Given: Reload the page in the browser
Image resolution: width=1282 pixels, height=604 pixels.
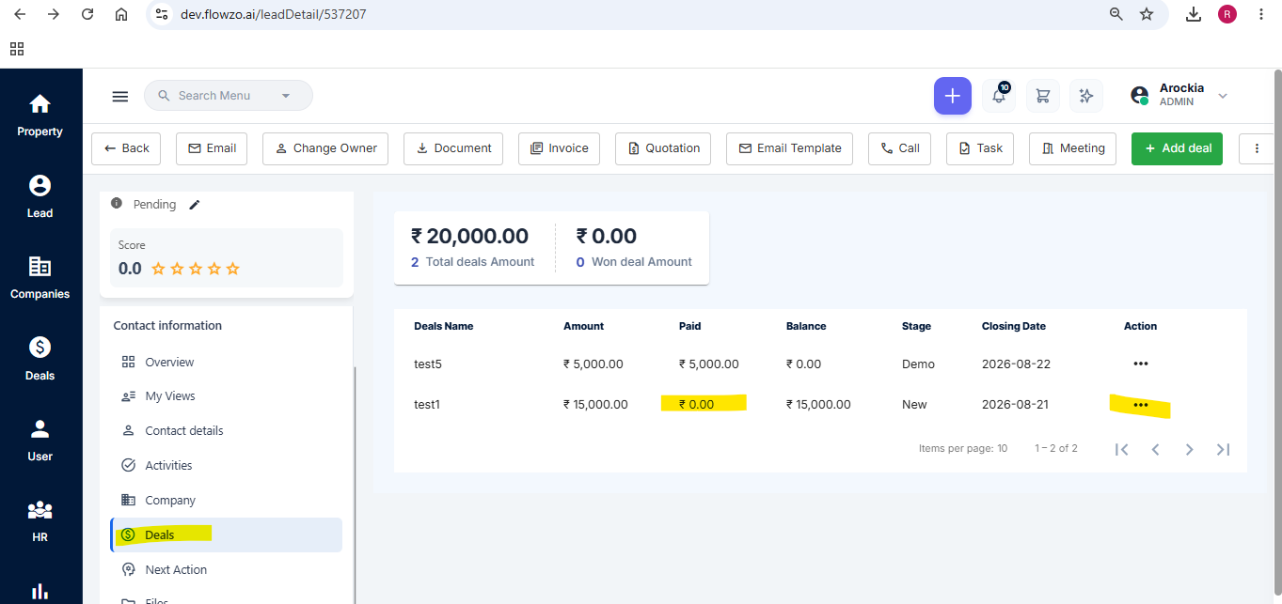Looking at the screenshot, I should (87, 14).
